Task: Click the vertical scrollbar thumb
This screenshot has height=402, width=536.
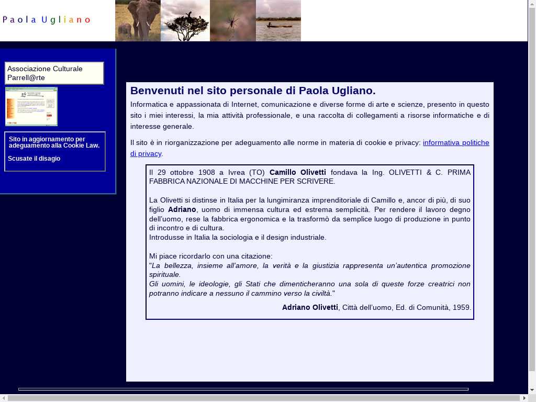Action: tap(532, 188)
